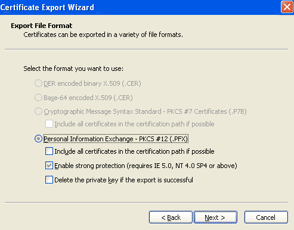Select Personal Information Exchange PKCS #12 radio button
The height and width of the screenshot is (230, 294).
coord(38,139)
